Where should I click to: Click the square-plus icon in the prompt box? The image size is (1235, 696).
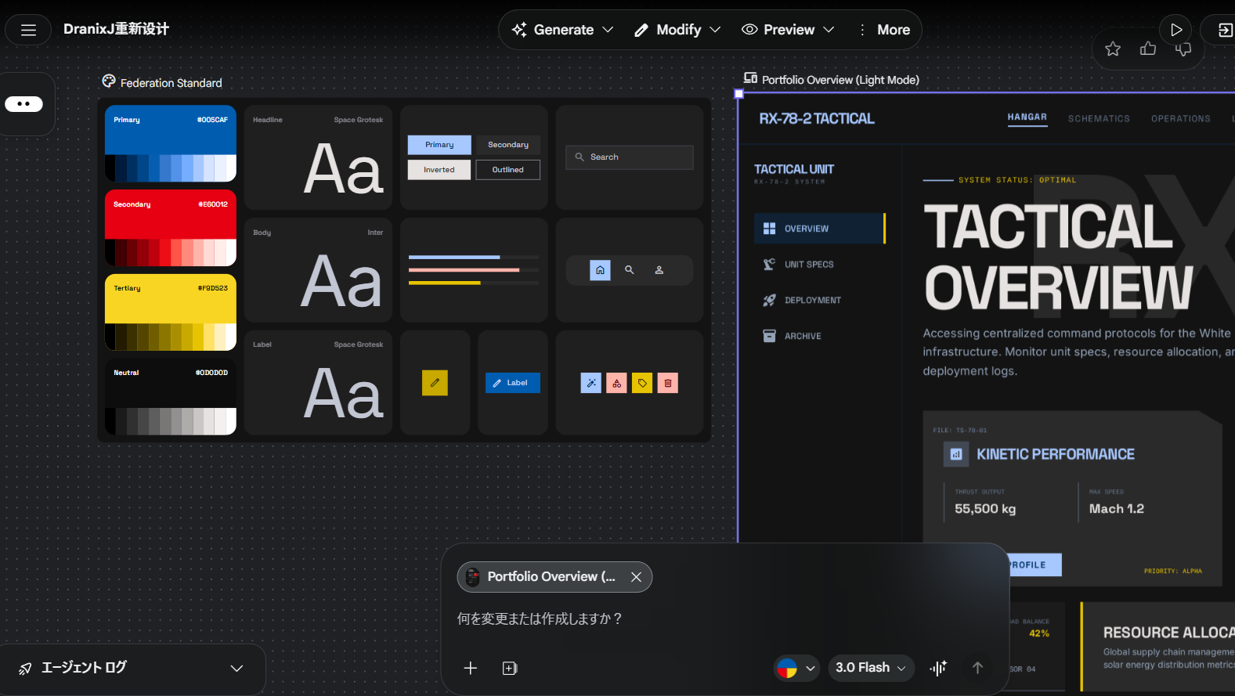pyautogui.click(x=510, y=668)
